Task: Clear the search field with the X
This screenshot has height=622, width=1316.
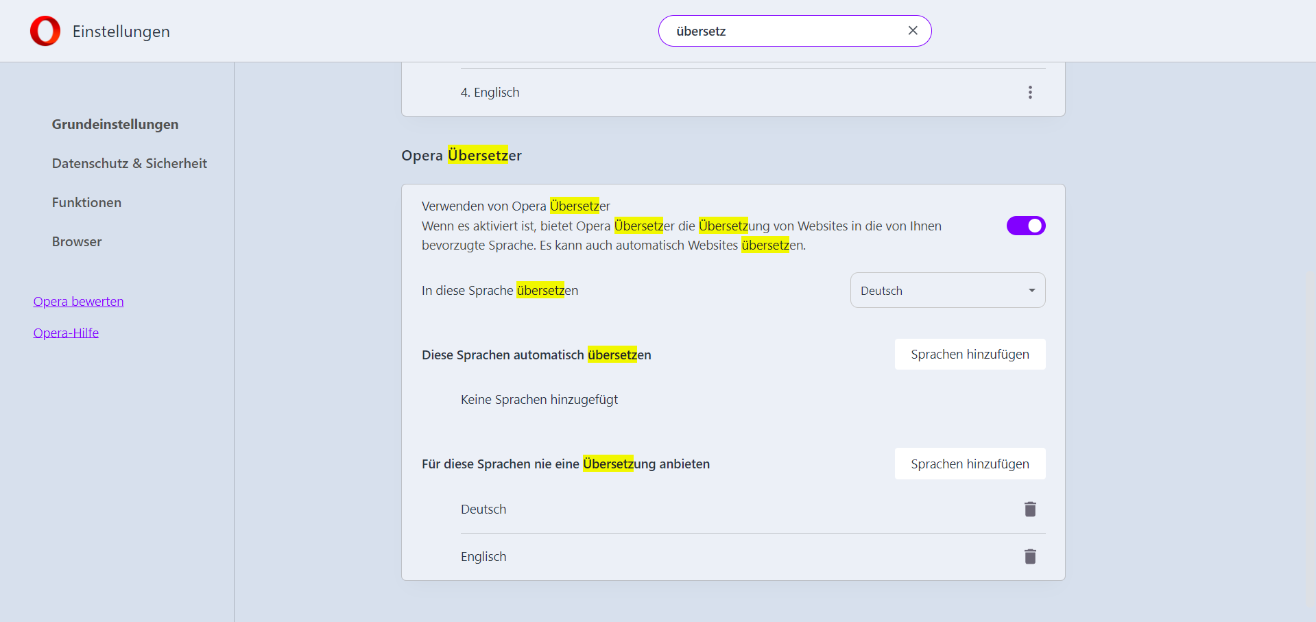Action: (913, 31)
